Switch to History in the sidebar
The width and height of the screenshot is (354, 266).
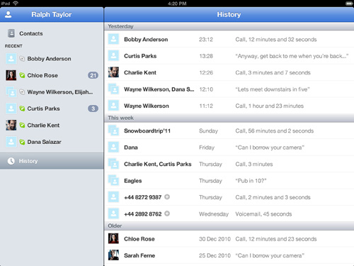pyautogui.click(x=52, y=161)
